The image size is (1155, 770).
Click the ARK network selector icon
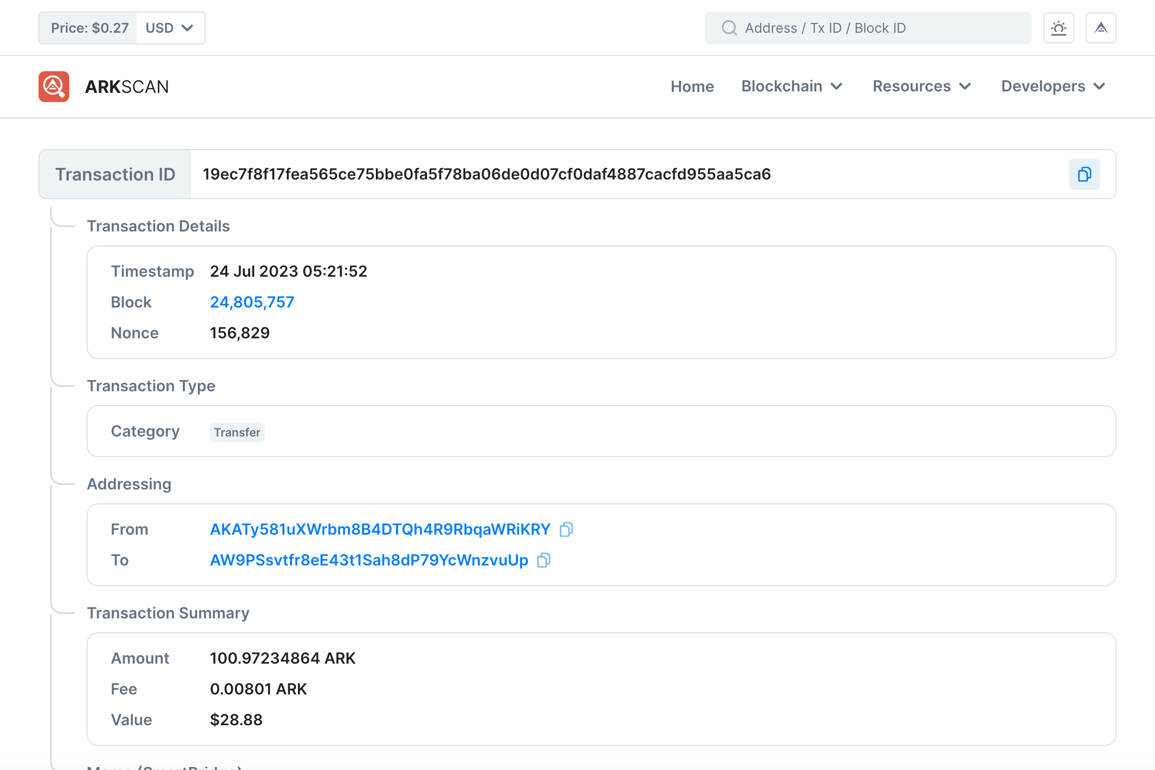coord(1101,28)
